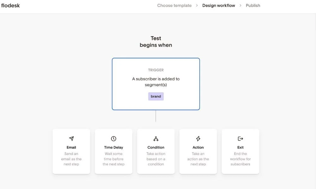The width and height of the screenshot is (316, 189).
Task: Add a Time Delay step via its title
Action: pos(114,147)
